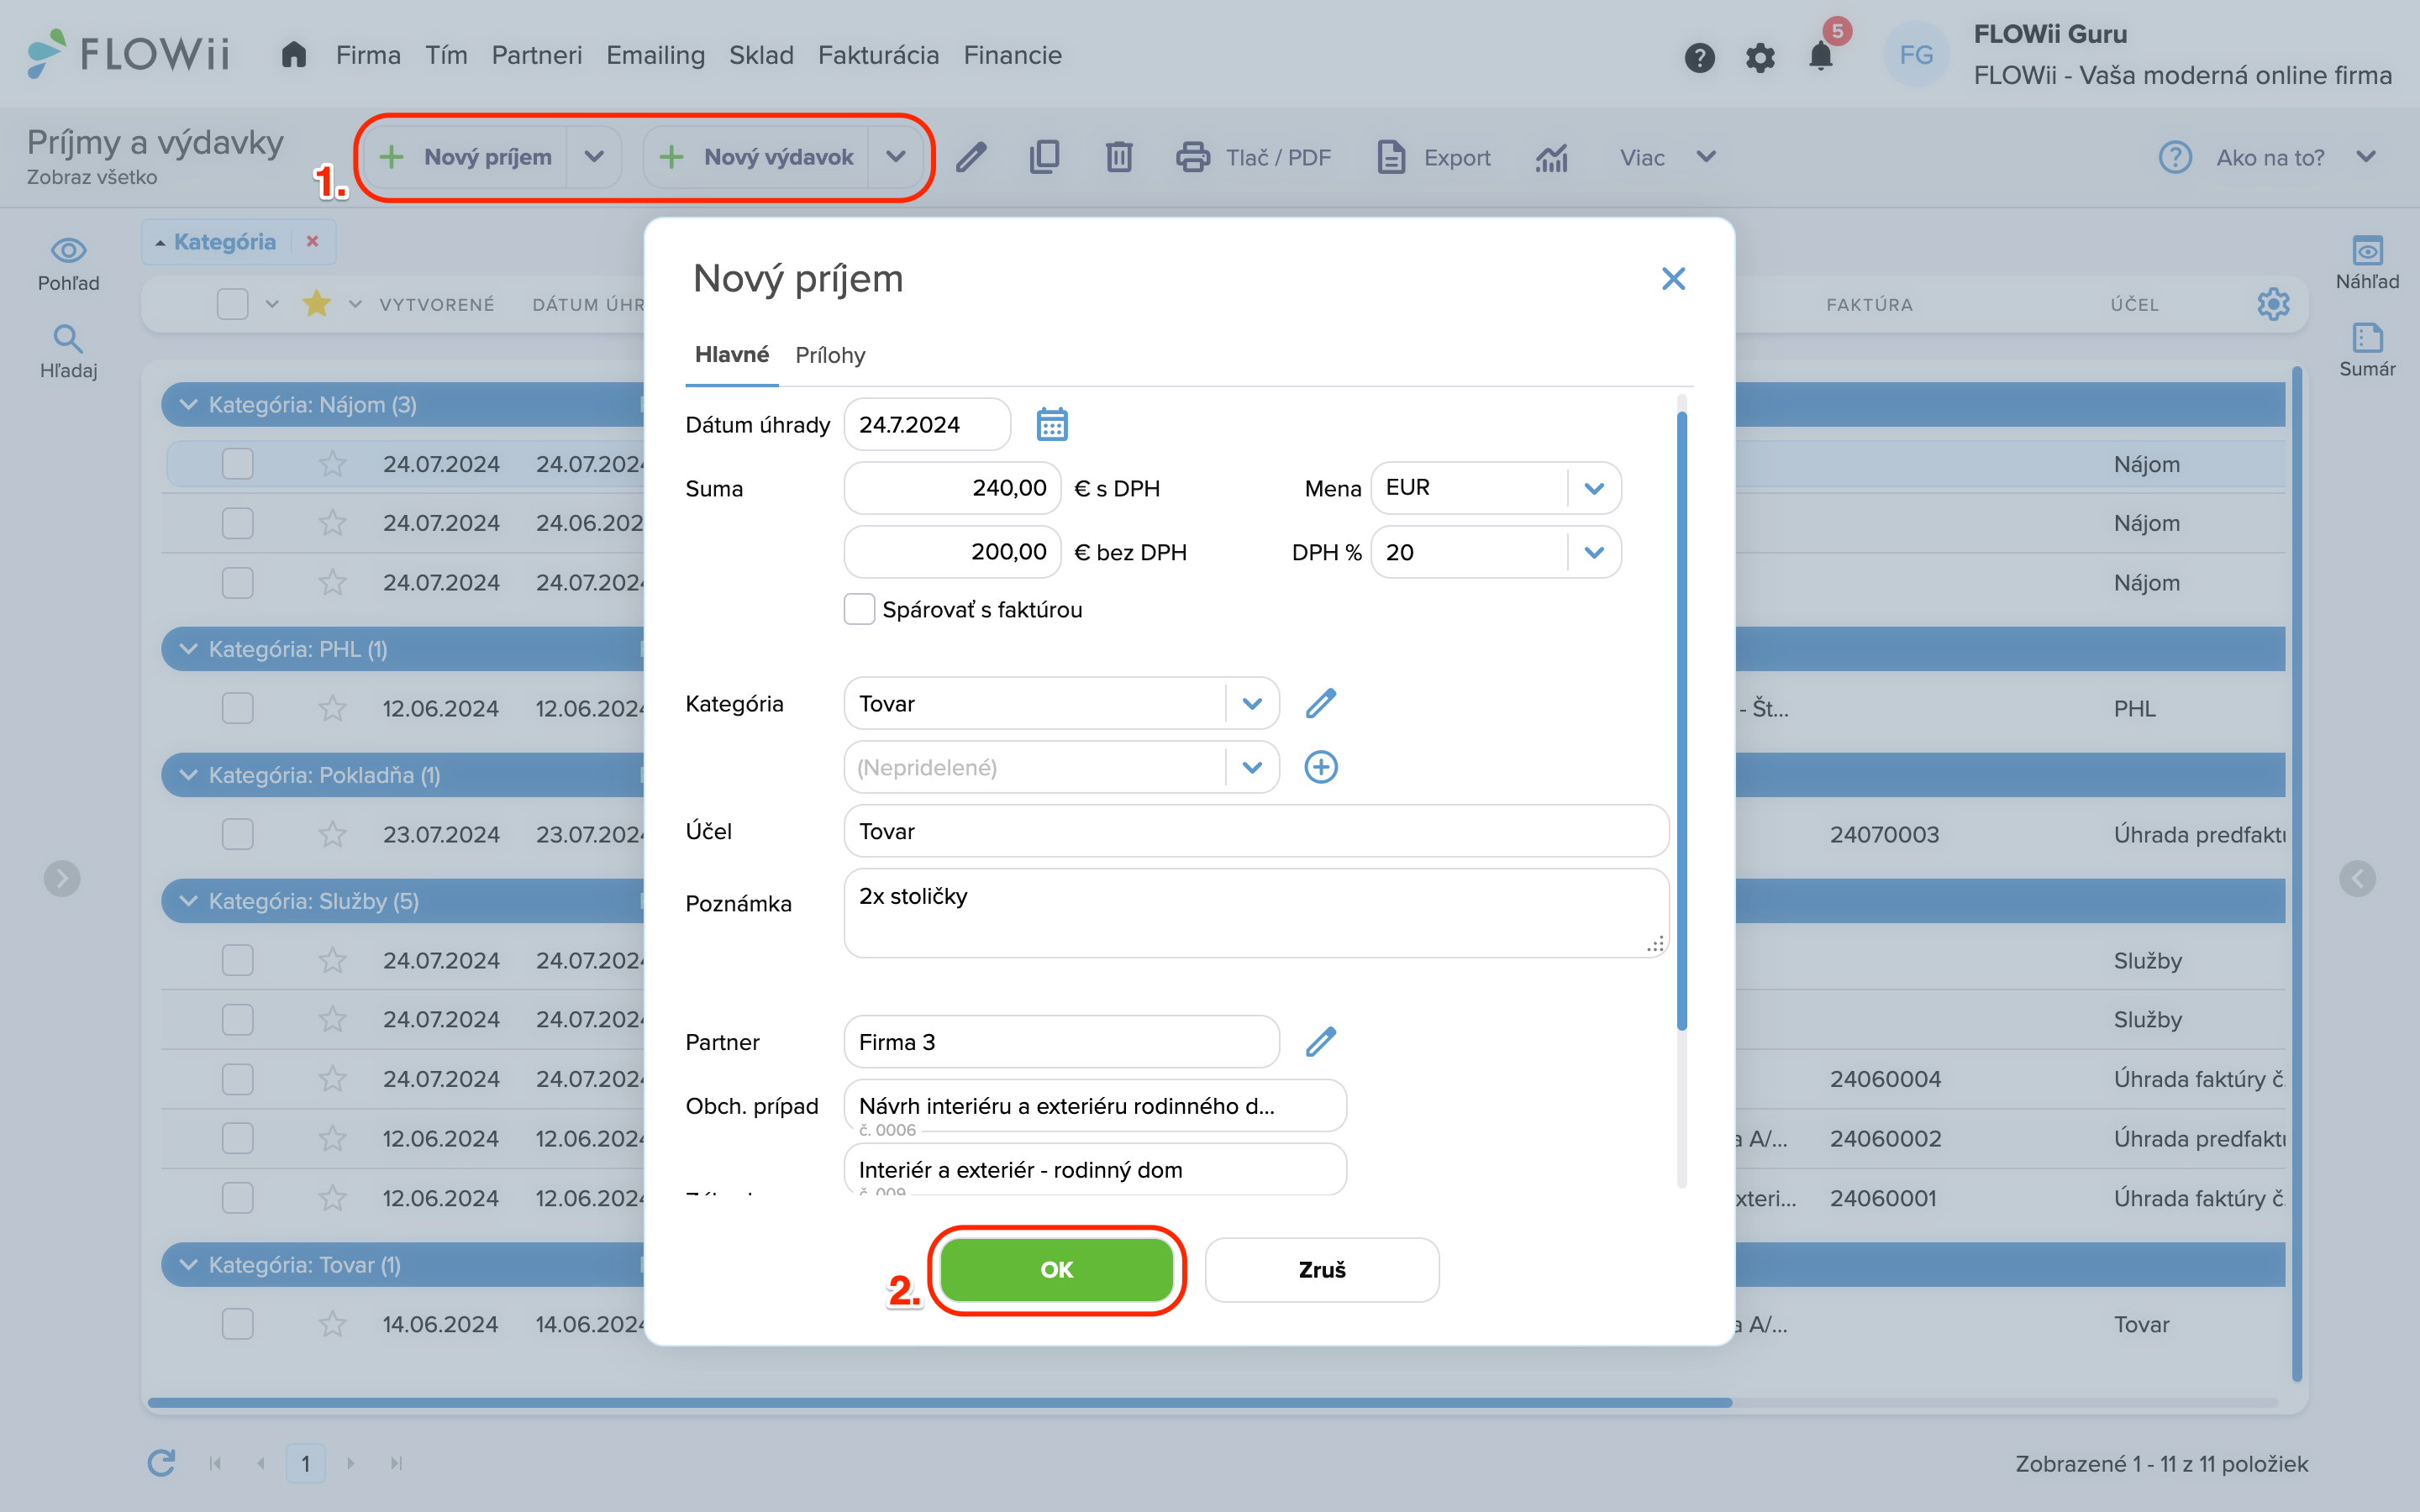Open the (Nepridelené) dropdown

1252,767
